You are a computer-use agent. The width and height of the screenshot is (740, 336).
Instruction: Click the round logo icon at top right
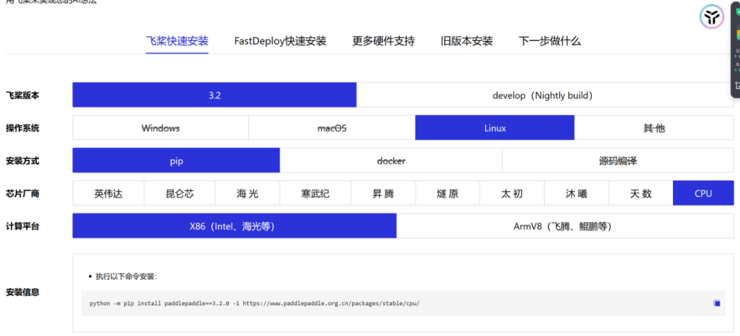pyautogui.click(x=711, y=17)
